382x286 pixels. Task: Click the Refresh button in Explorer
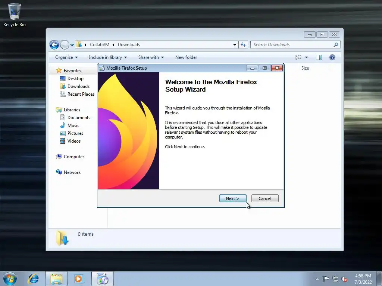243,45
